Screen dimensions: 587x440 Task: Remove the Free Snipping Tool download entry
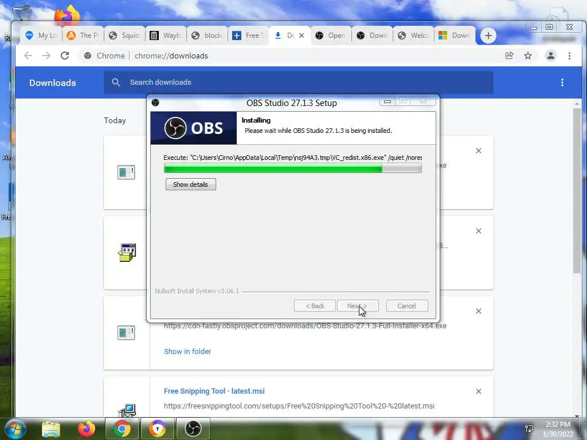[479, 391]
